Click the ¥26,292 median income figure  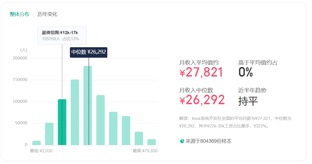point(202,100)
